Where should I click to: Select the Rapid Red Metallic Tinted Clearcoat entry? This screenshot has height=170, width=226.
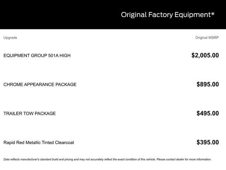click(x=39, y=143)
